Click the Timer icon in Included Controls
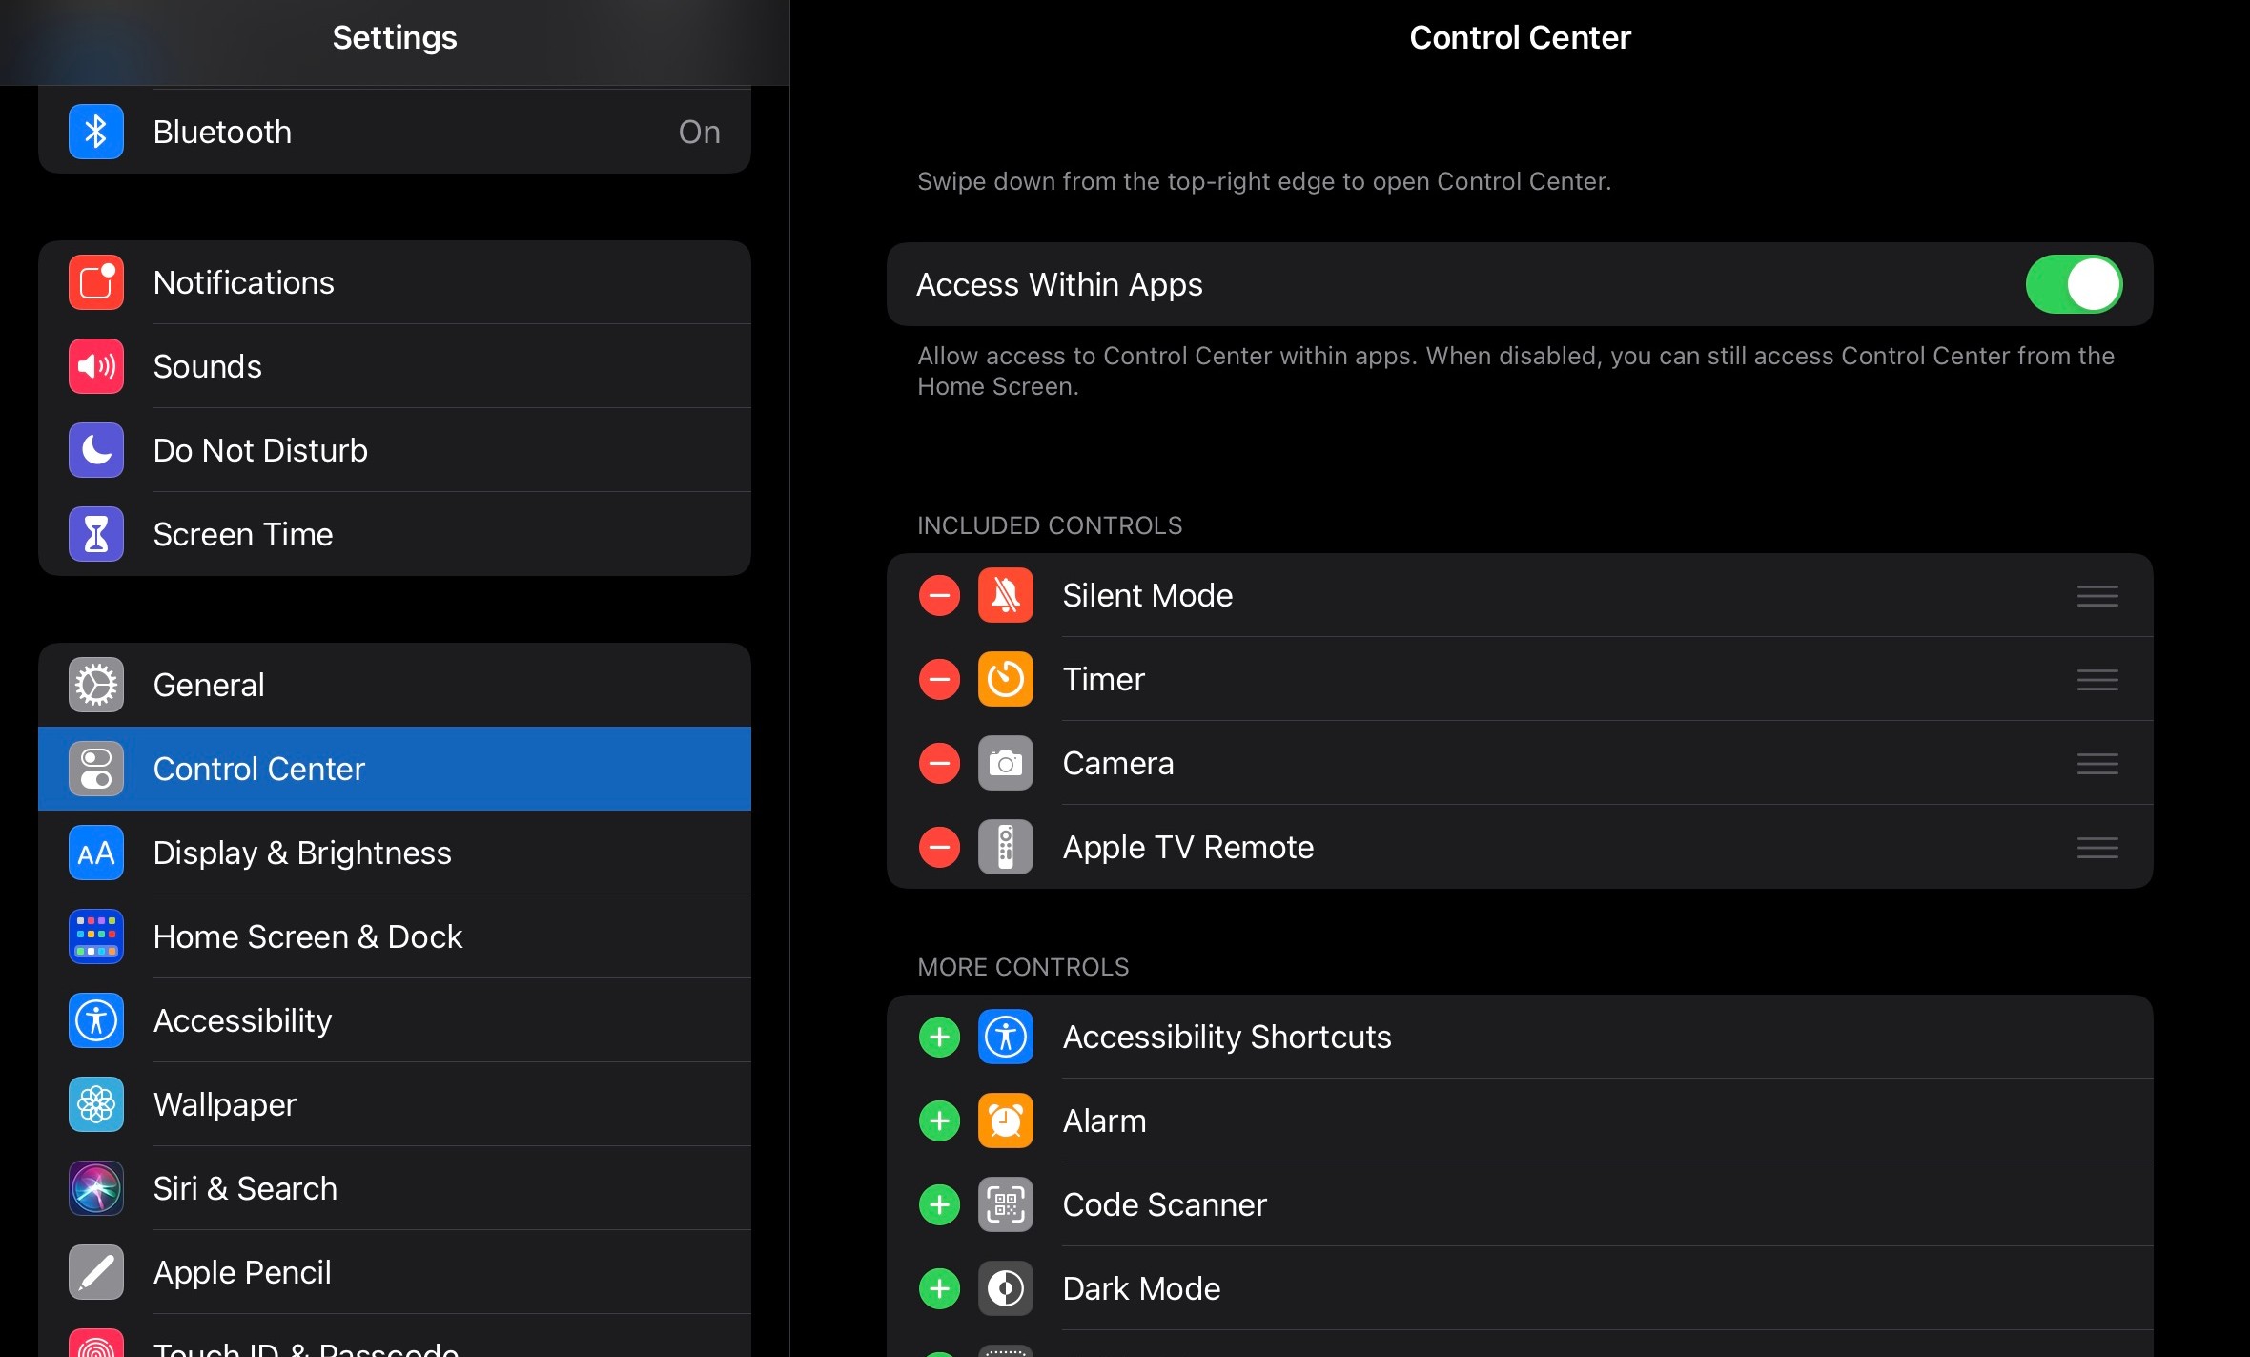Screen dimensions: 2250x1357 click(x=1006, y=679)
